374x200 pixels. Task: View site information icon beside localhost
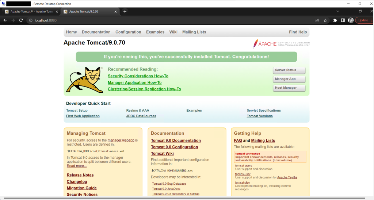(x=31, y=20)
